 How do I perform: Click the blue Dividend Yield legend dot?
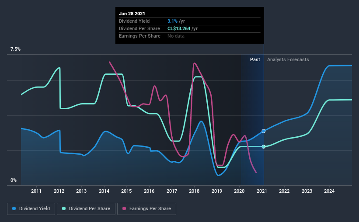14,208
